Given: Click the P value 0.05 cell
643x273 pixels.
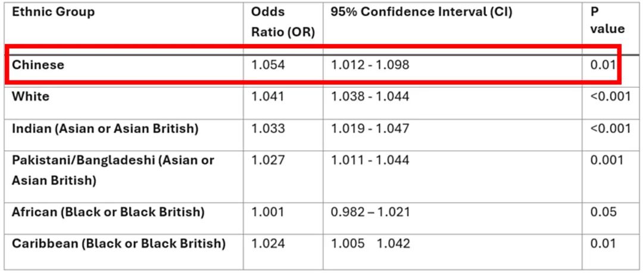Looking at the screenshot, I should (x=603, y=212).
